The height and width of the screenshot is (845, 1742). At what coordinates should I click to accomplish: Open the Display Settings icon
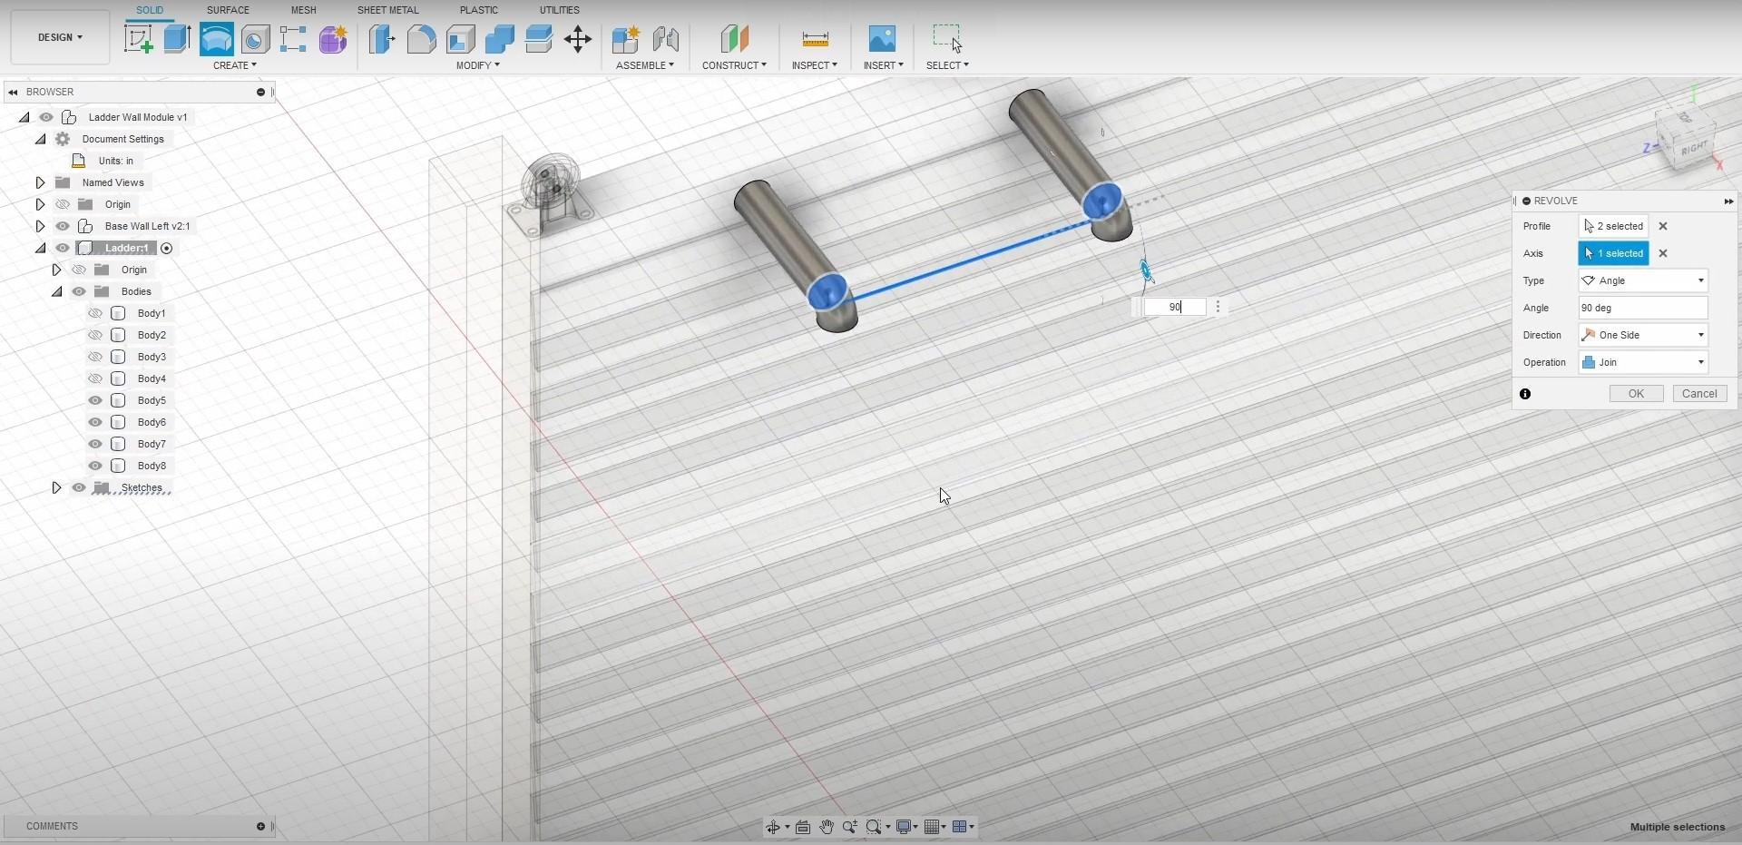(x=904, y=827)
